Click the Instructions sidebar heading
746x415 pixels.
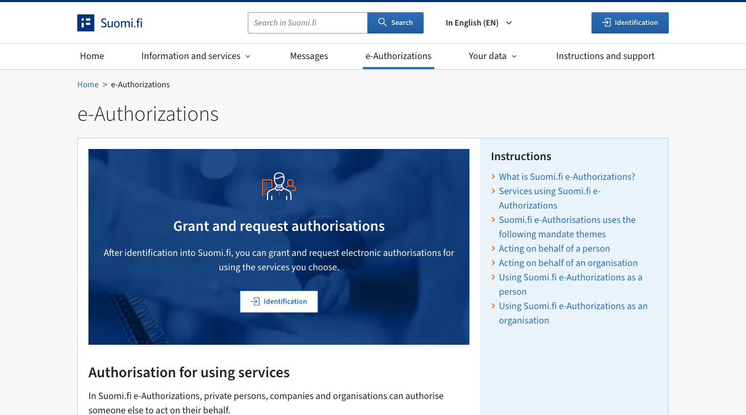coord(521,156)
